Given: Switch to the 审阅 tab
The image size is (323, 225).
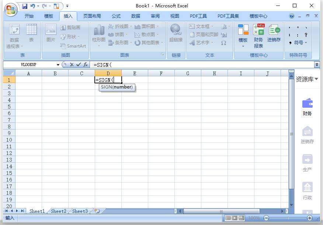Looking at the screenshot, I should pos(155,16).
